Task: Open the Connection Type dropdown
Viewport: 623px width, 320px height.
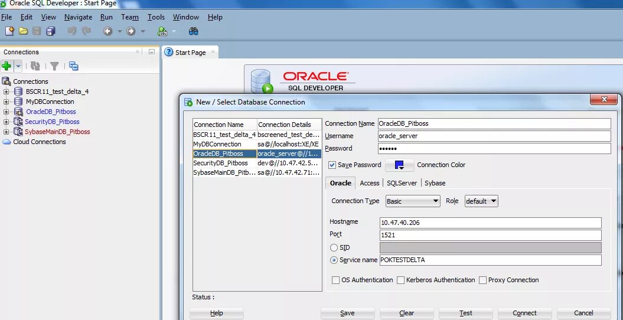Action: click(x=413, y=201)
